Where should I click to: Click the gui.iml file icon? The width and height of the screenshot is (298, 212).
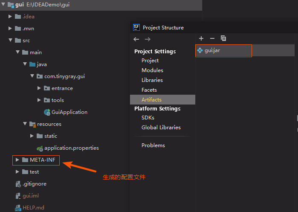click(18, 196)
